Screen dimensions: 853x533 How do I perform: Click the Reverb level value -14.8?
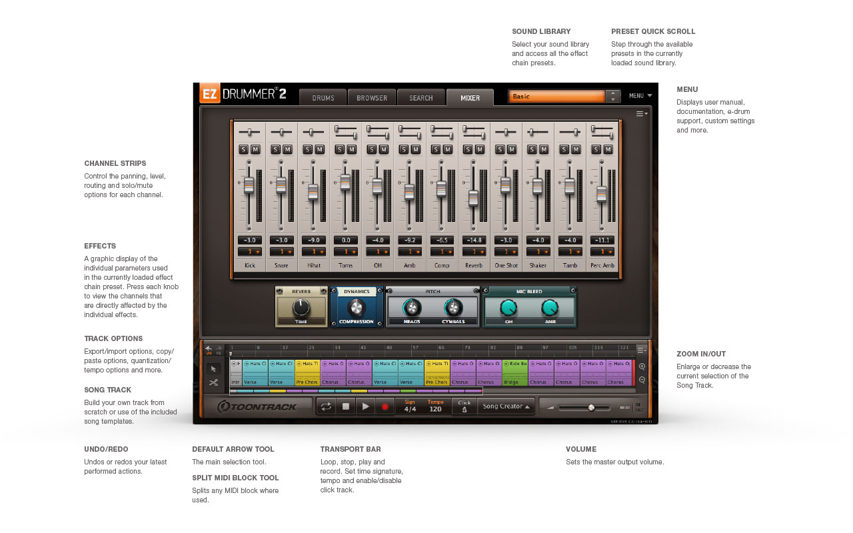coord(474,240)
